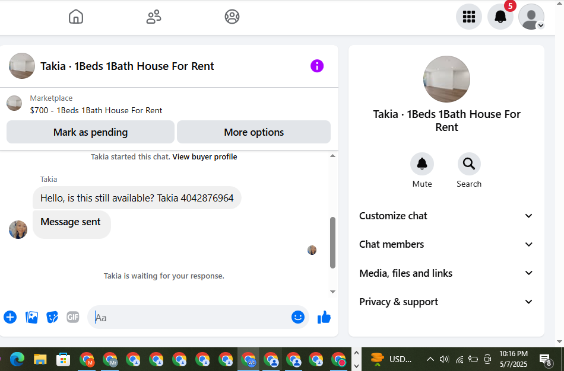Click "Takia is waiting for your response." text

coord(164,276)
